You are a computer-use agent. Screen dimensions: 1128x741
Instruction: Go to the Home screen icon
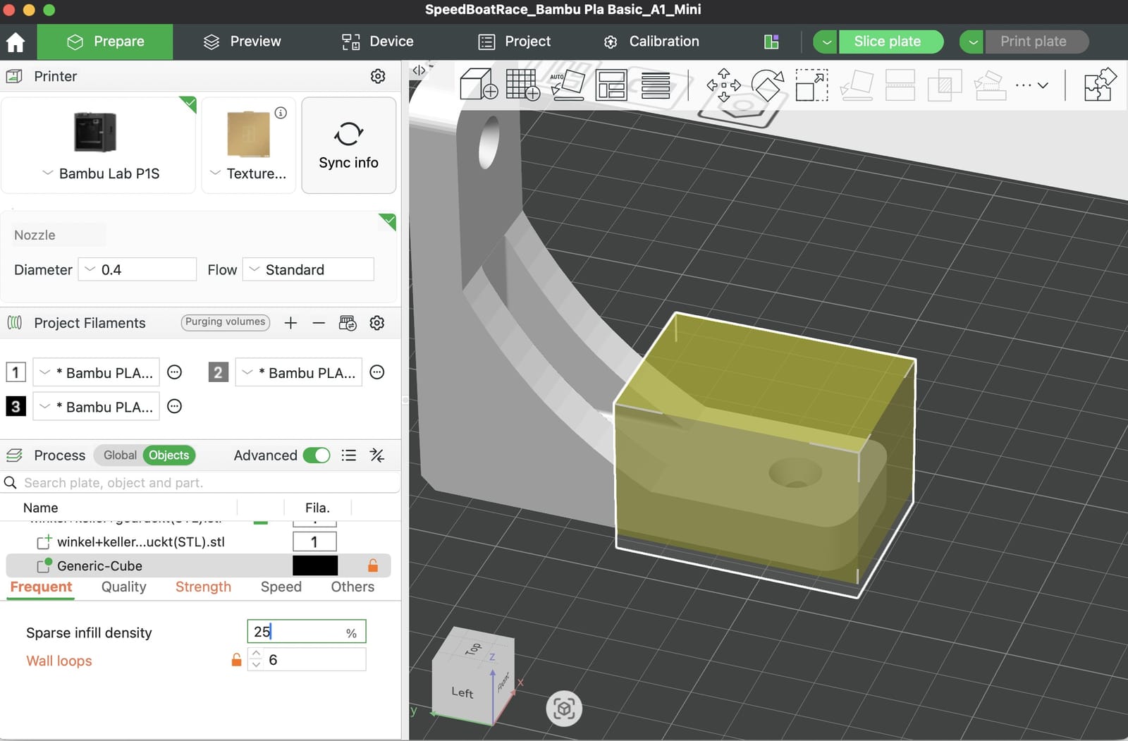16,42
